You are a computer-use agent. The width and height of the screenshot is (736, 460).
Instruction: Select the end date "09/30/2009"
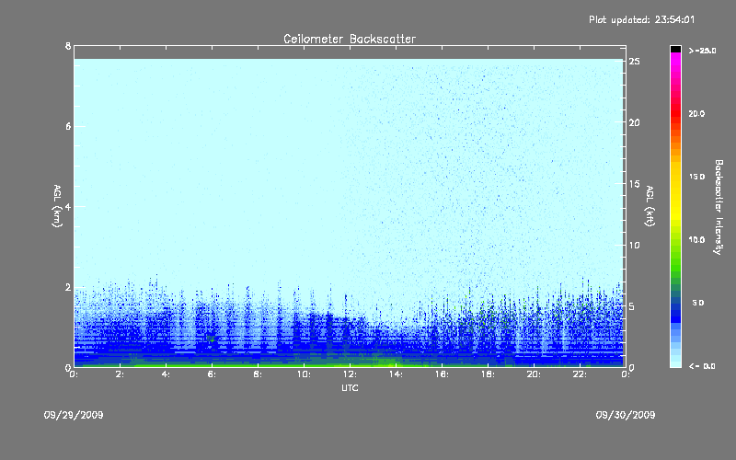coord(626,415)
